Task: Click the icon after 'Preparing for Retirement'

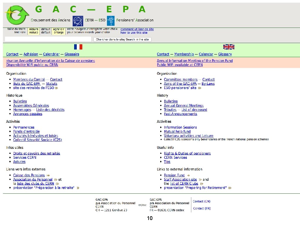Action: pyautogui.click(x=230, y=188)
